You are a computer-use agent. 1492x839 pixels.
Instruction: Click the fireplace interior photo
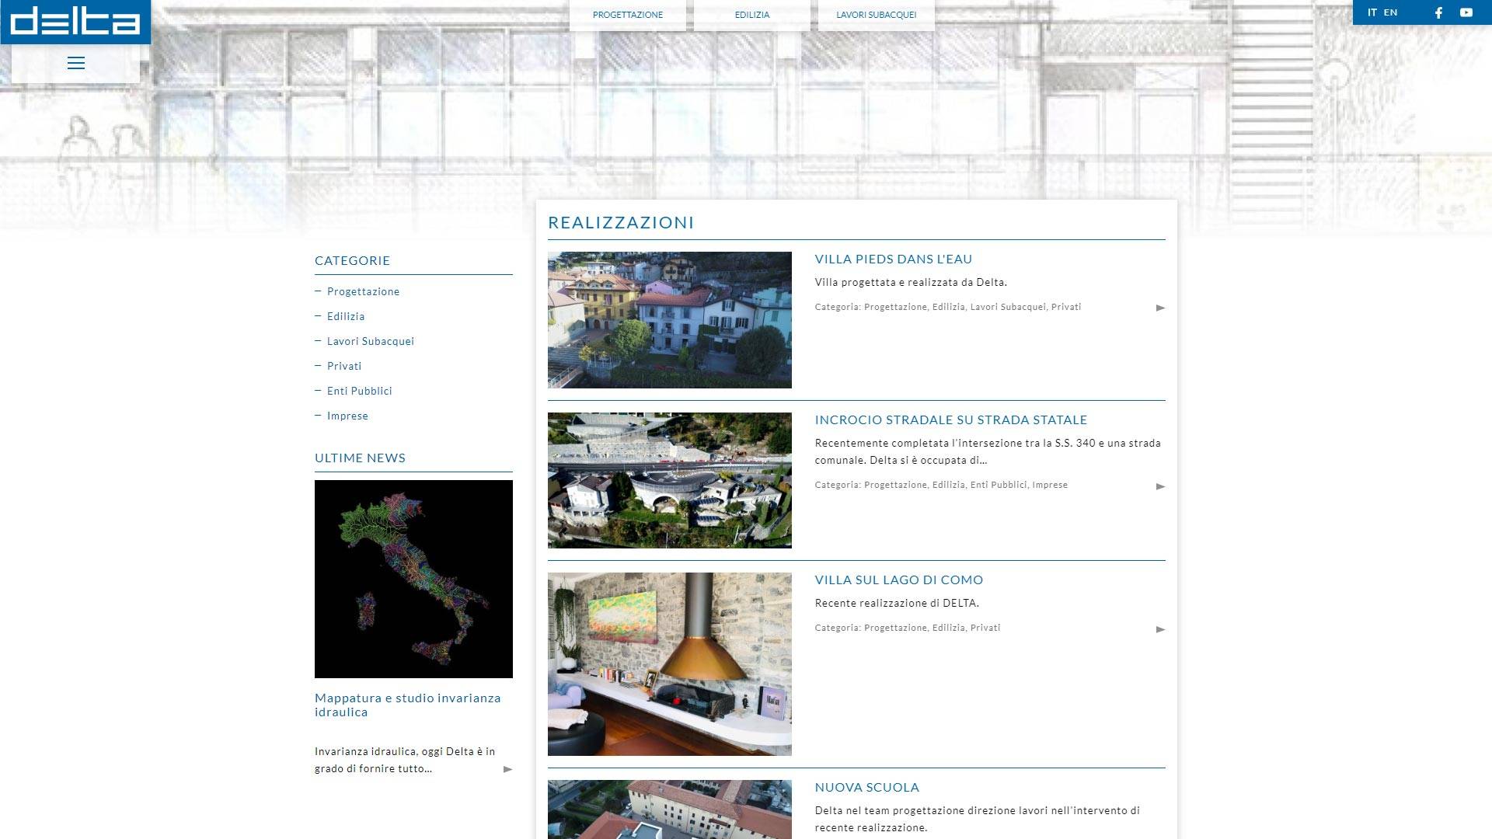point(670,664)
